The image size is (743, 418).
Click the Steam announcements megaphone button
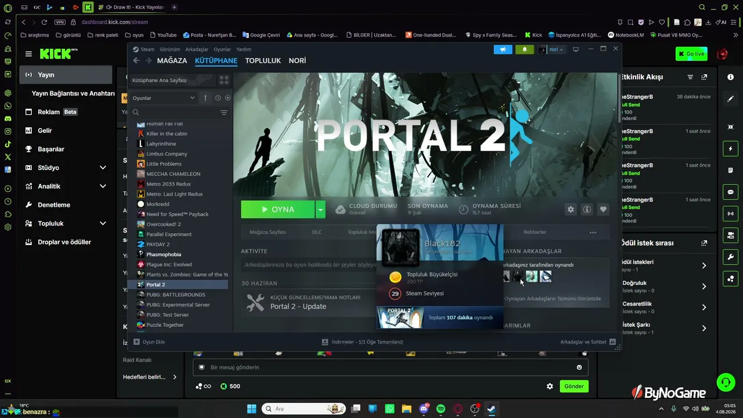(503, 49)
